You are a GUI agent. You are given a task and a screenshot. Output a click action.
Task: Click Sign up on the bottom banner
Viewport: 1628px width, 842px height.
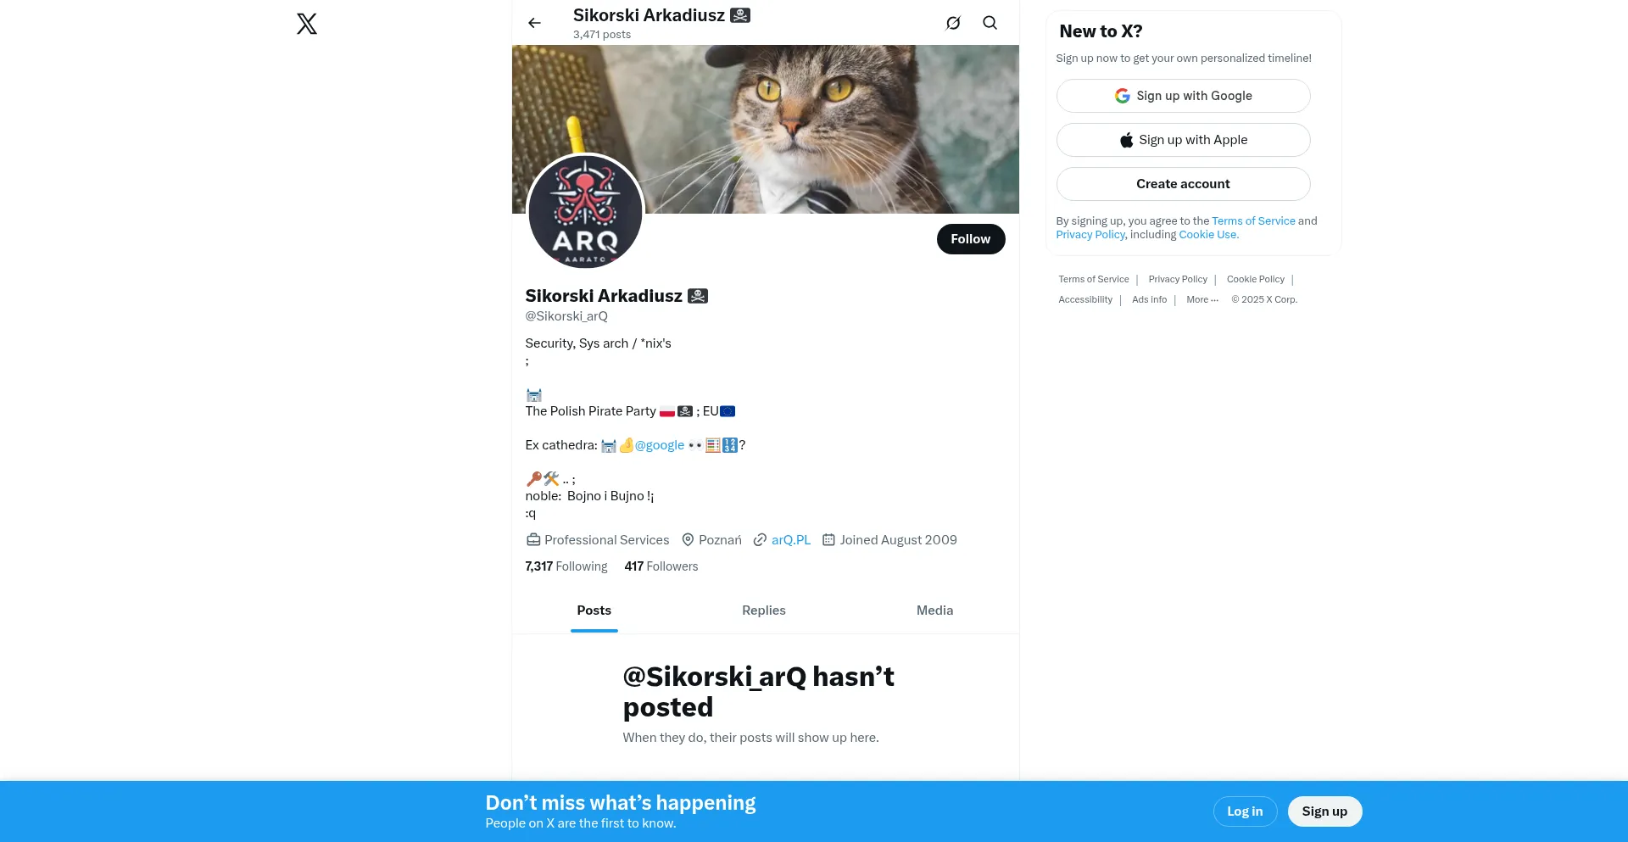pyautogui.click(x=1324, y=811)
